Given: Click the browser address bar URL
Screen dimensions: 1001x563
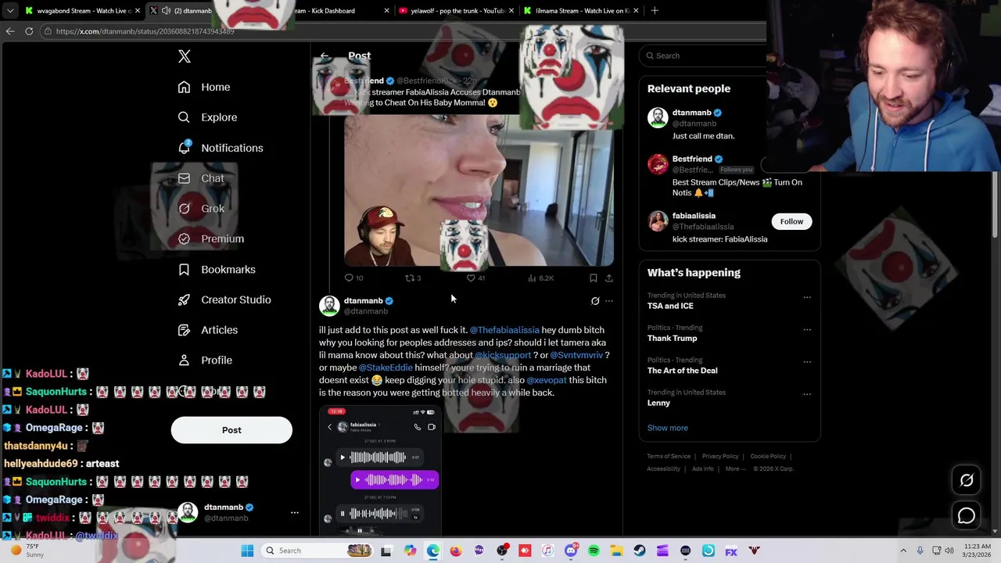Looking at the screenshot, I should [x=145, y=31].
